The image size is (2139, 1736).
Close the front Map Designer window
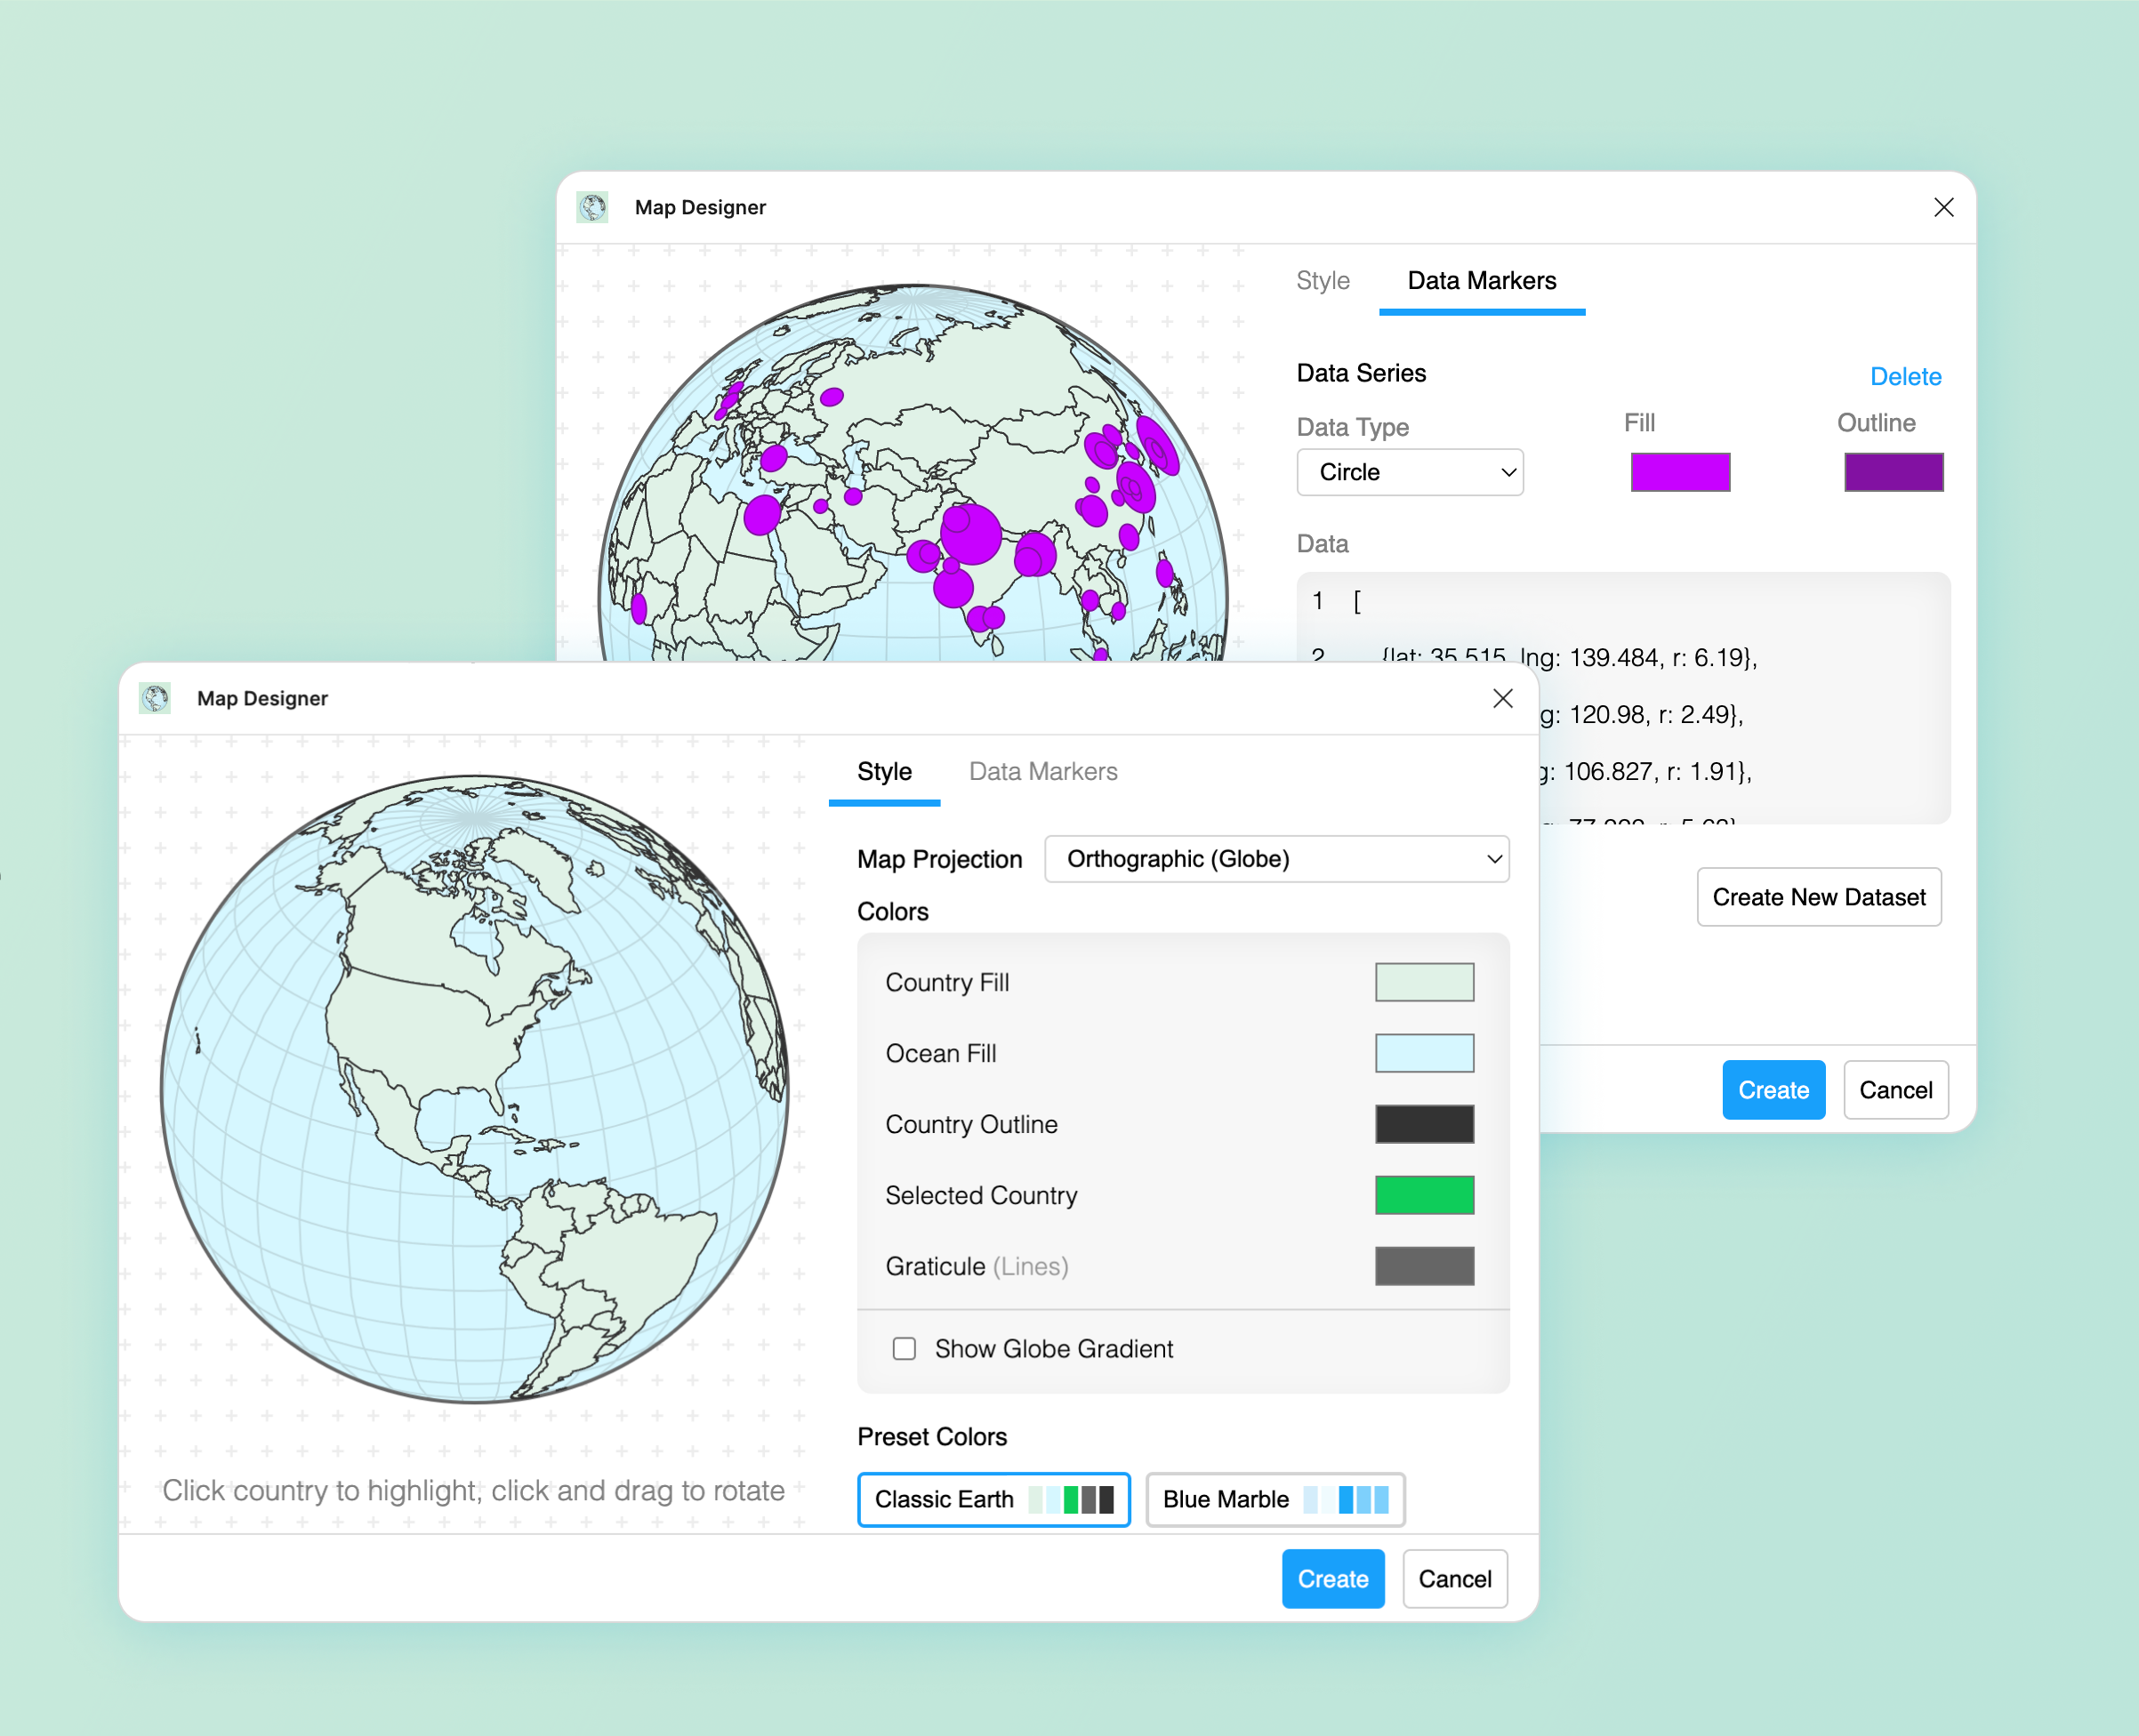click(1502, 698)
